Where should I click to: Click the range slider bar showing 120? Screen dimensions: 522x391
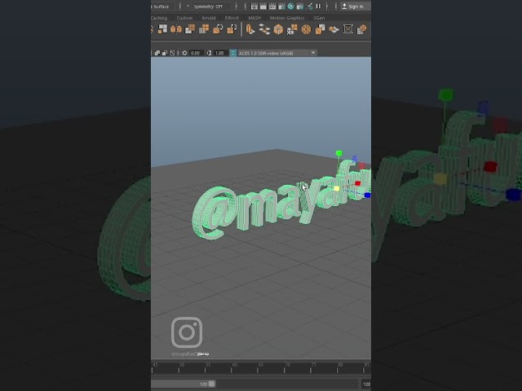click(x=183, y=384)
